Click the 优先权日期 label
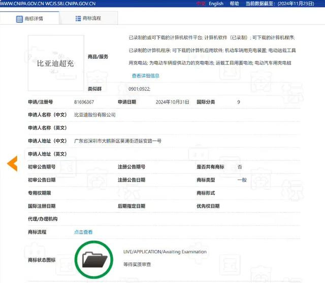325x283 pixels. (208, 206)
